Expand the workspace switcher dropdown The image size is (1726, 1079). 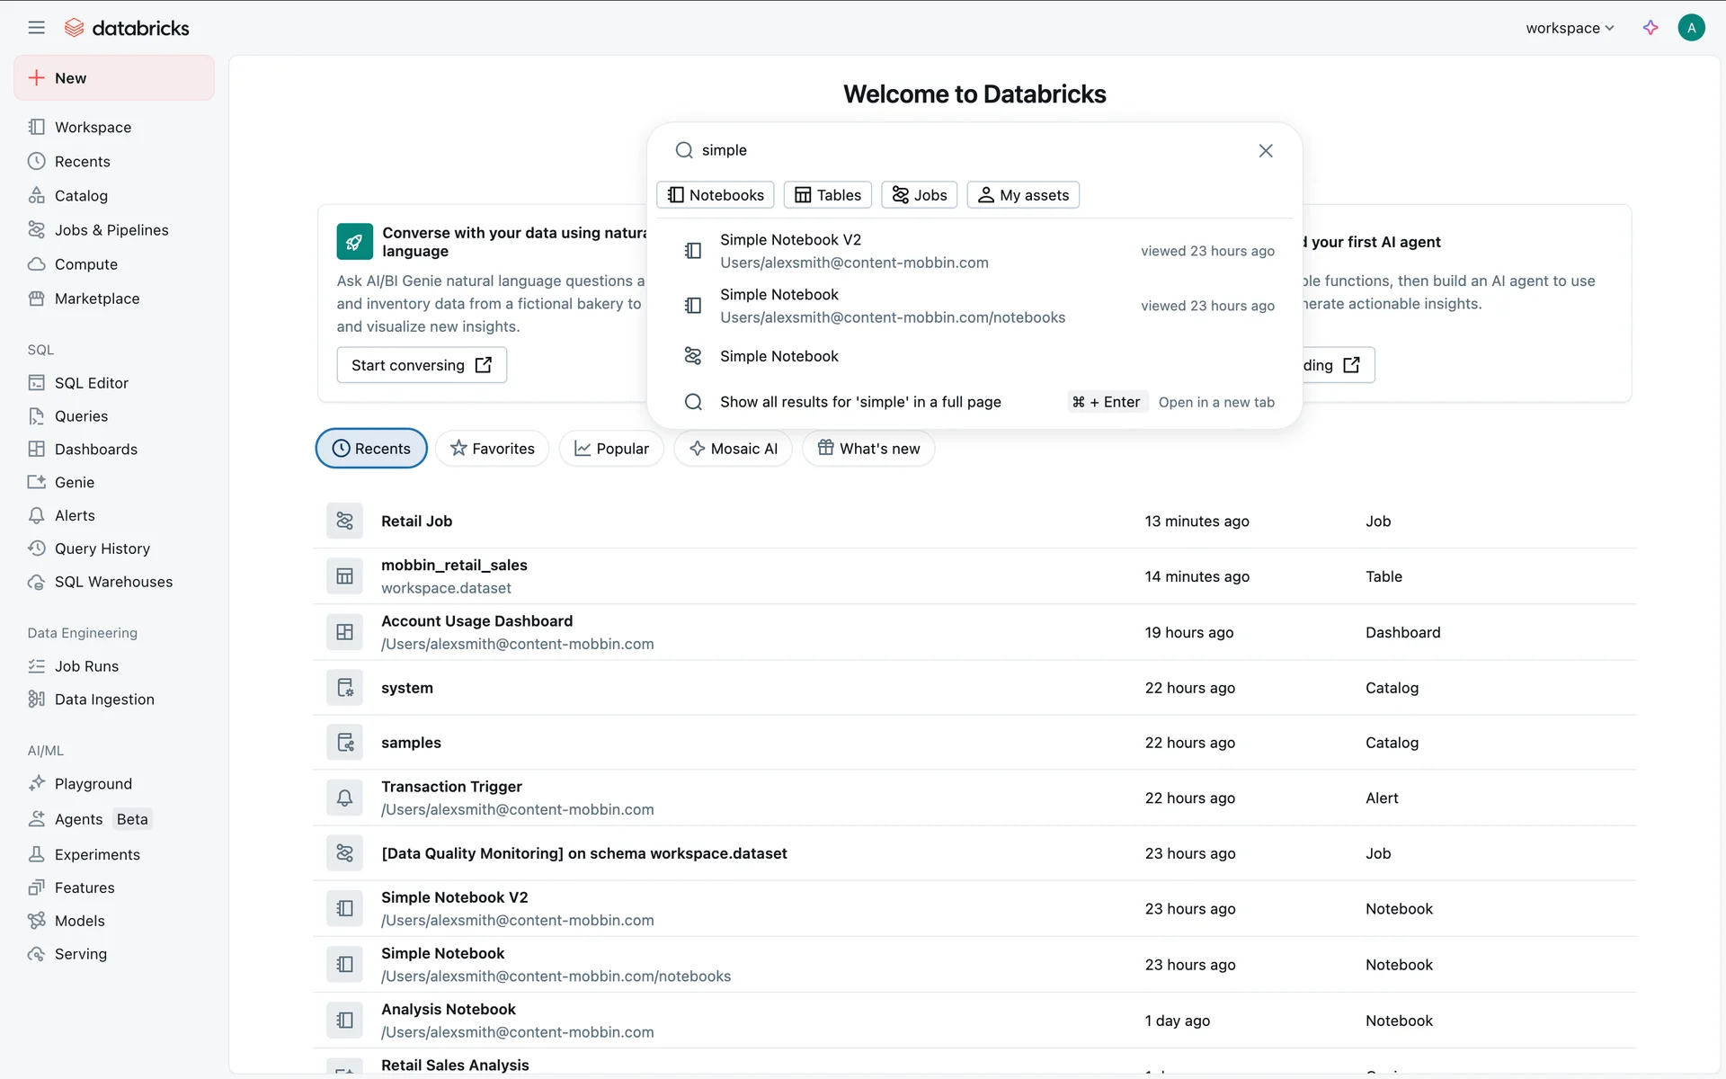[x=1570, y=28]
